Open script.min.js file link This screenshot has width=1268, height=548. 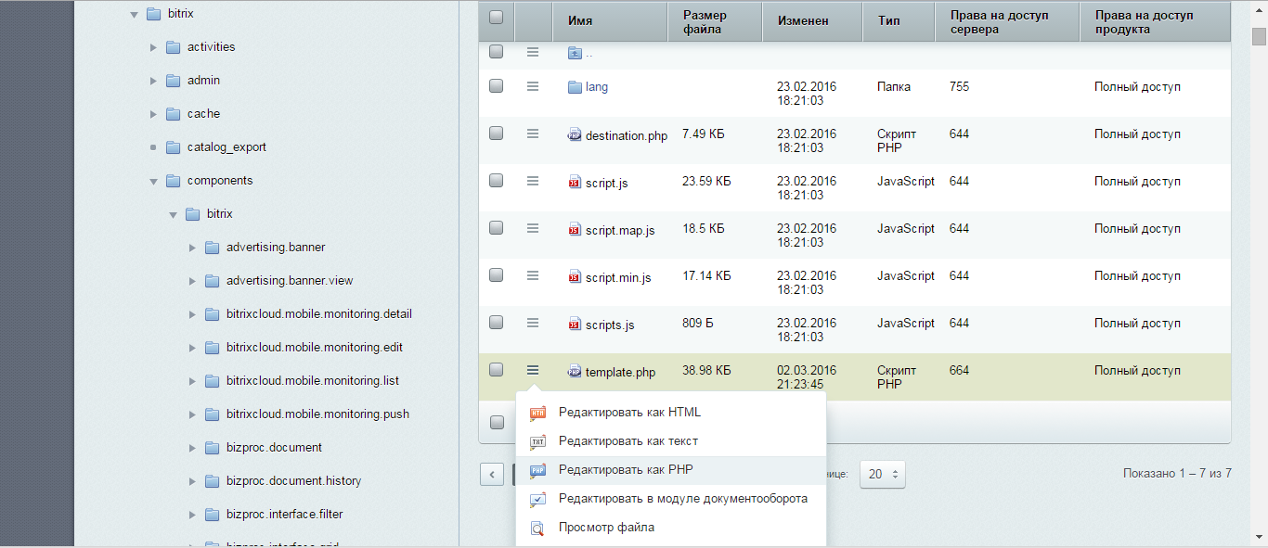pyautogui.click(x=618, y=278)
